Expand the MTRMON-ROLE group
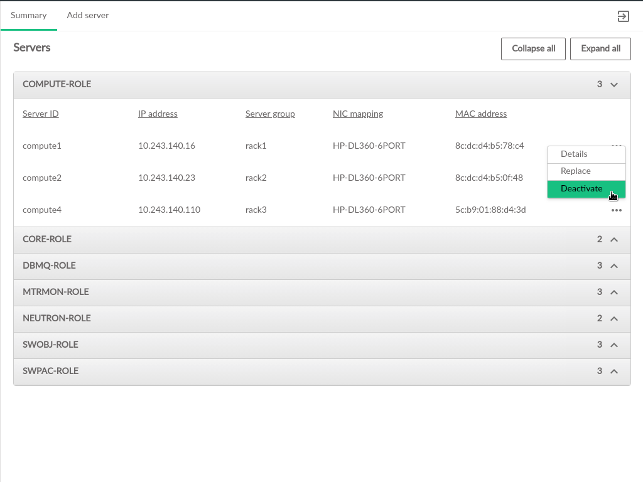This screenshot has width=643, height=482. 614,292
